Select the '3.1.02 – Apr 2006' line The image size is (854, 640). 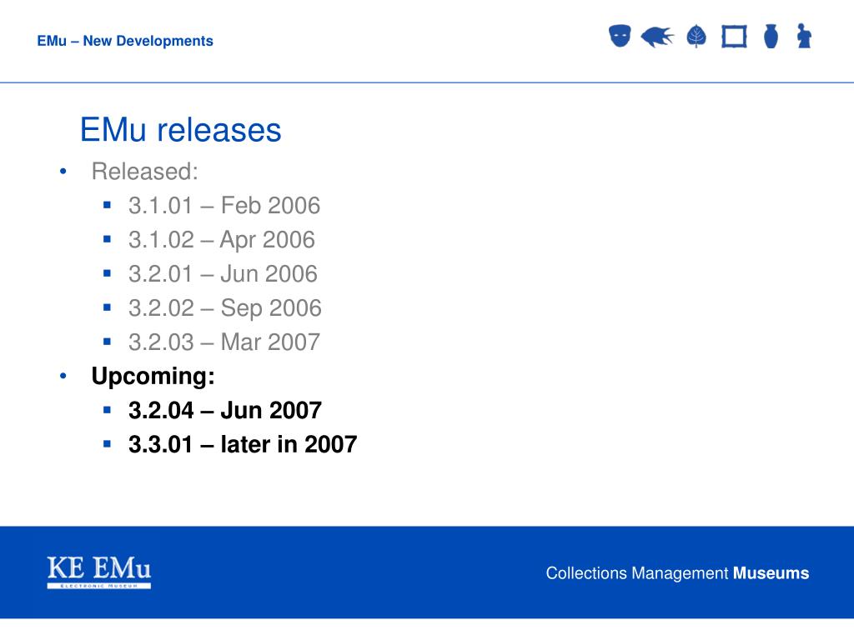222,240
